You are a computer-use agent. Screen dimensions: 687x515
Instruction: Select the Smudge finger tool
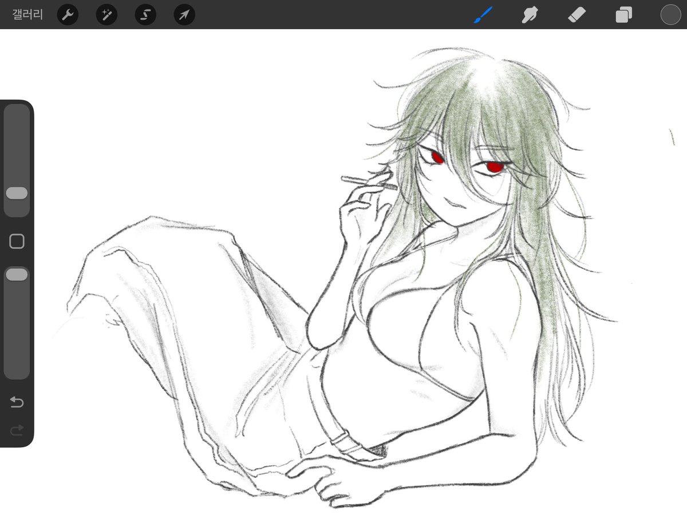tap(530, 14)
